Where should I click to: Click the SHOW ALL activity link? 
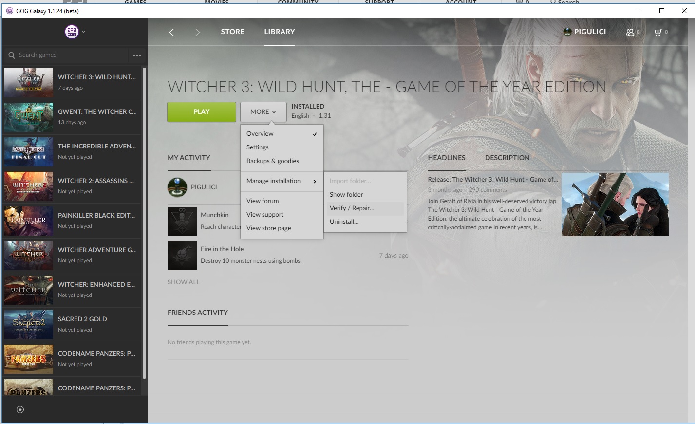[184, 282]
